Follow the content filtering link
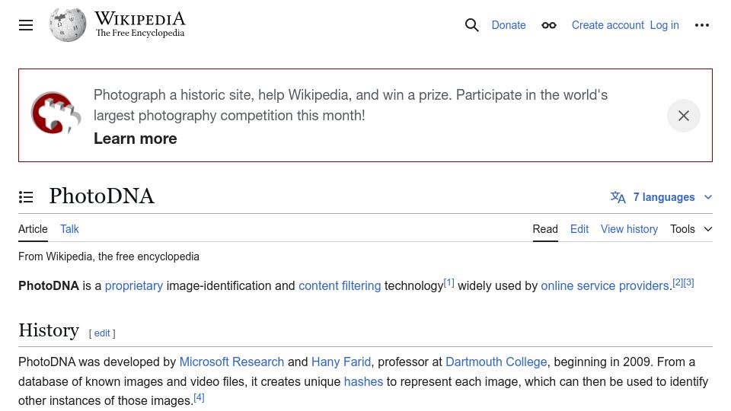The height and width of the screenshot is (411, 731). click(340, 285)
